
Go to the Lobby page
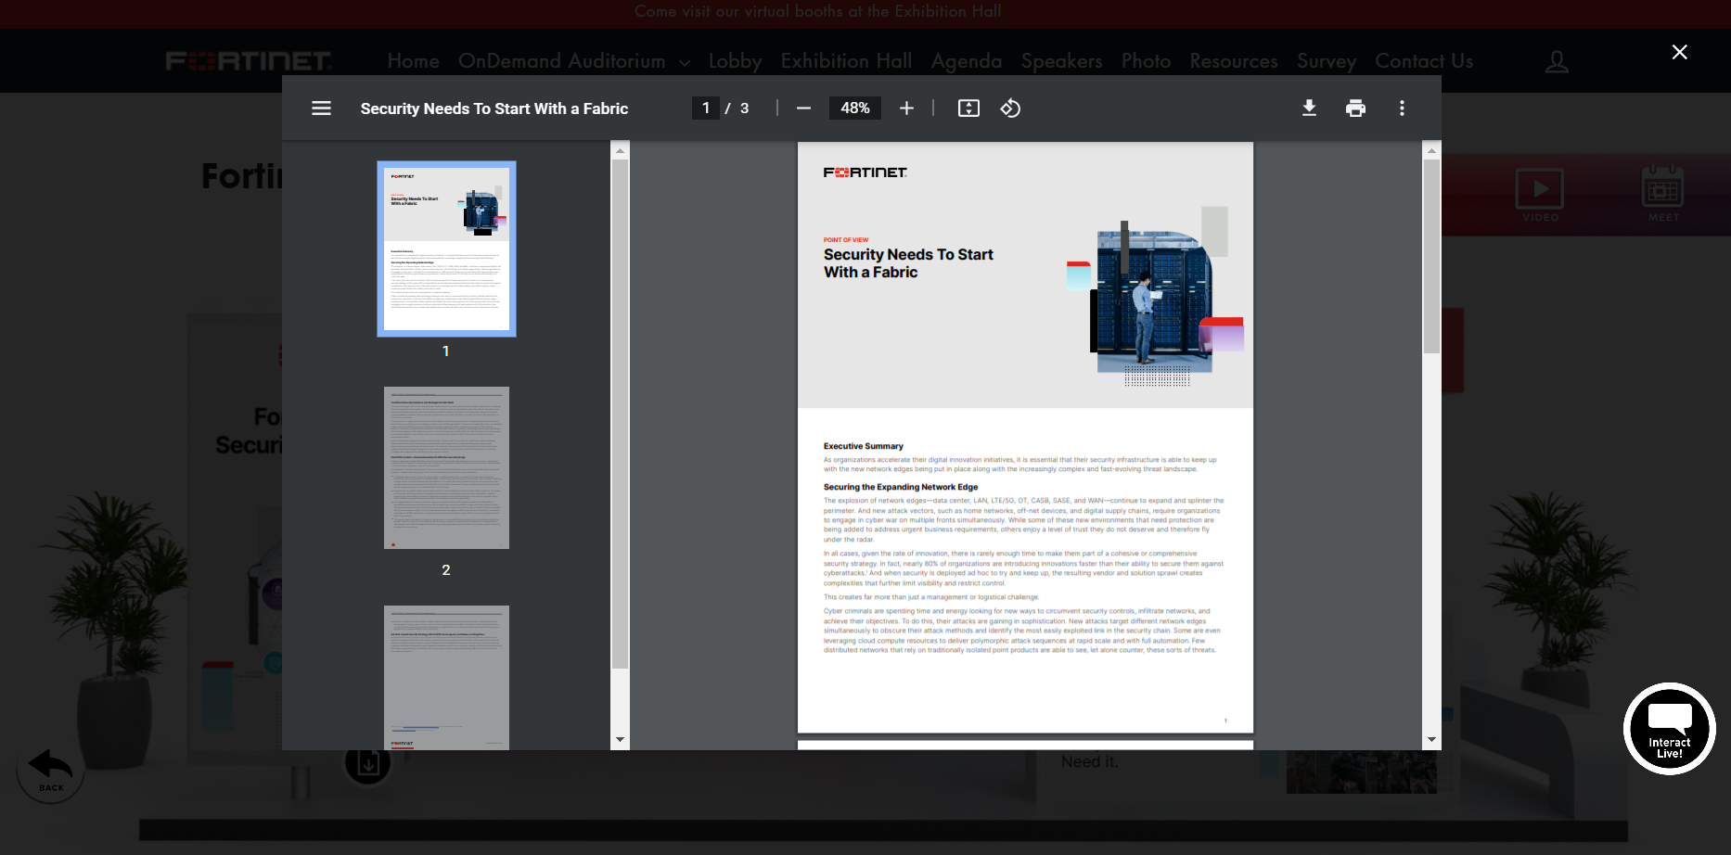pyautogui.click(x=735, y=61)
